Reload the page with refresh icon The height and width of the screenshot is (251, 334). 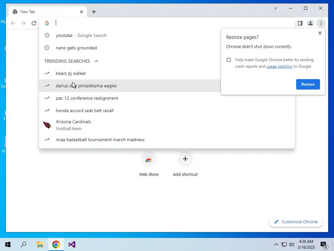pos(34,23)
